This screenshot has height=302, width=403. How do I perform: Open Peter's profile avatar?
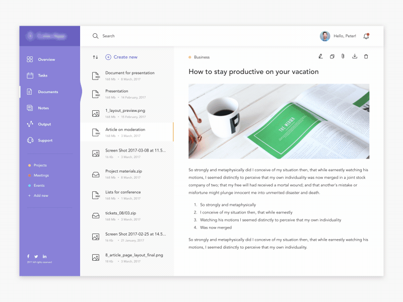(325, 36)
